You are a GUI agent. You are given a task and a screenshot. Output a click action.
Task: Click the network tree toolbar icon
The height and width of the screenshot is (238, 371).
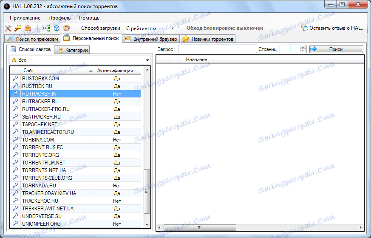point(47,28)
